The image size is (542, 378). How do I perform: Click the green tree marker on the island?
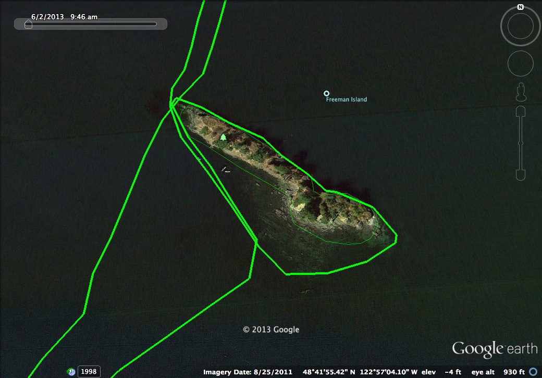click(223, 137)
